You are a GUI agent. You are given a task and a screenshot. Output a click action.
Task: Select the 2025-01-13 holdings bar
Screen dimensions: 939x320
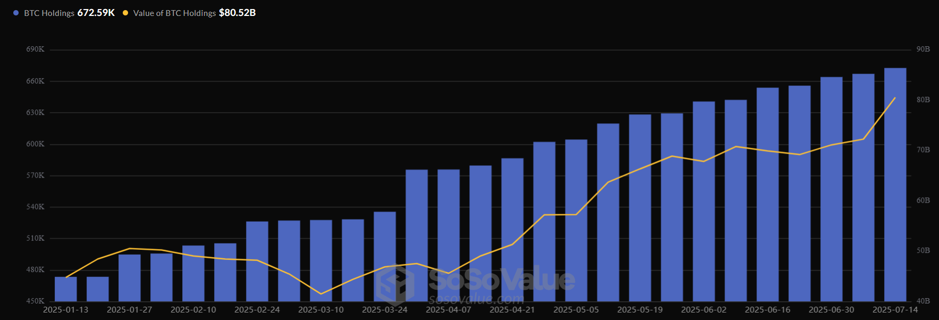(x=66, y=290)
